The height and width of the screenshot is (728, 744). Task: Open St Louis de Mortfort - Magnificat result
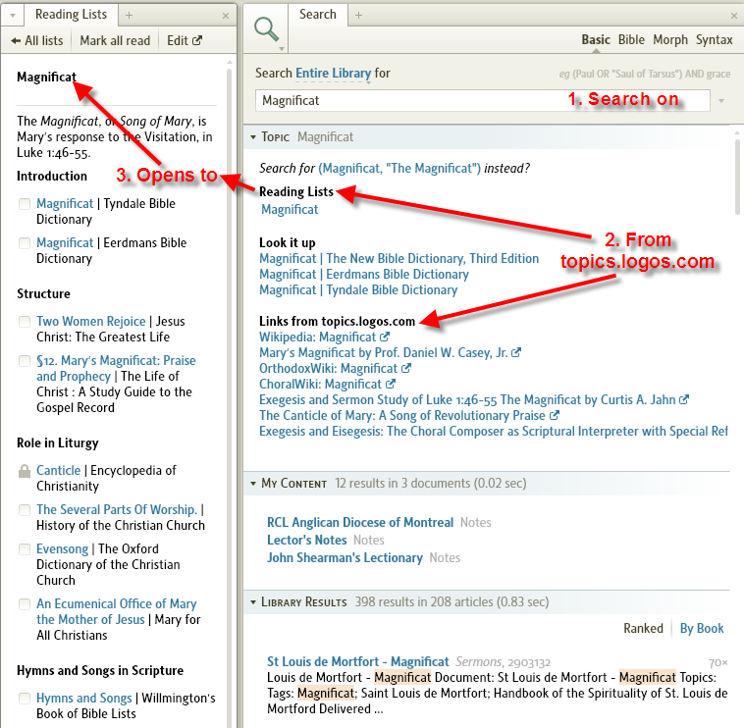click(357, 661)
